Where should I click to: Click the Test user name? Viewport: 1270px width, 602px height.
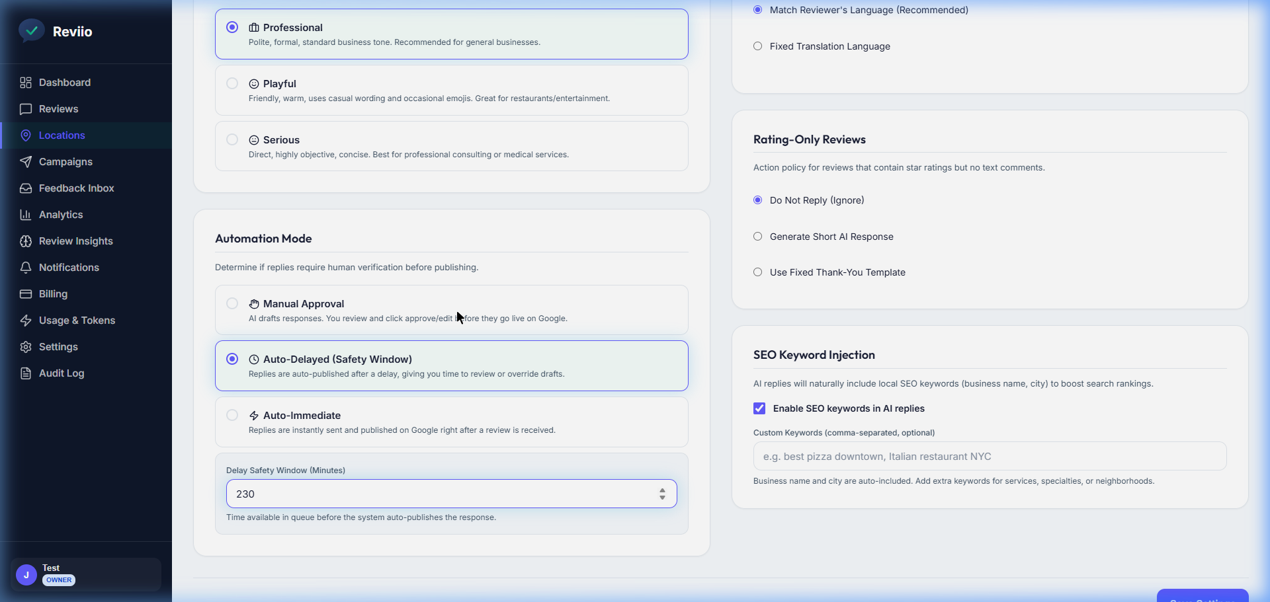tap(51, 568)
